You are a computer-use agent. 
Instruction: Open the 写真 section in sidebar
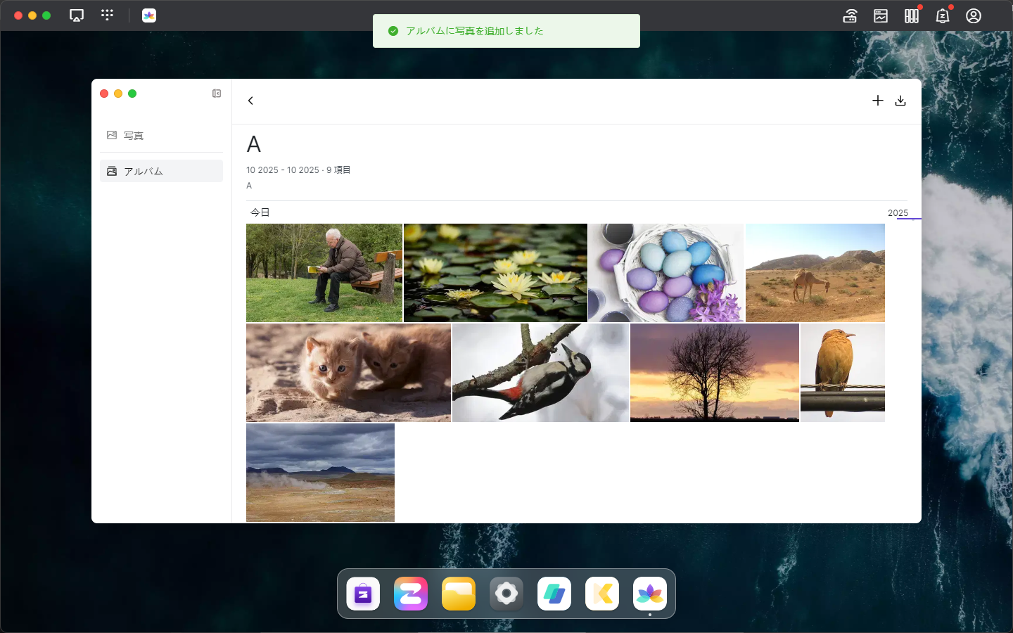pyautogui.click(x=134, y=136)
